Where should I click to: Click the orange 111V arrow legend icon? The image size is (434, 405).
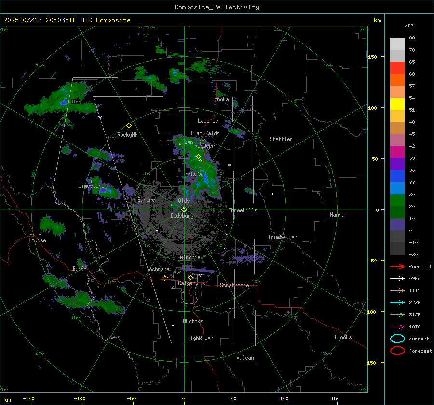(x=397, y=290)
